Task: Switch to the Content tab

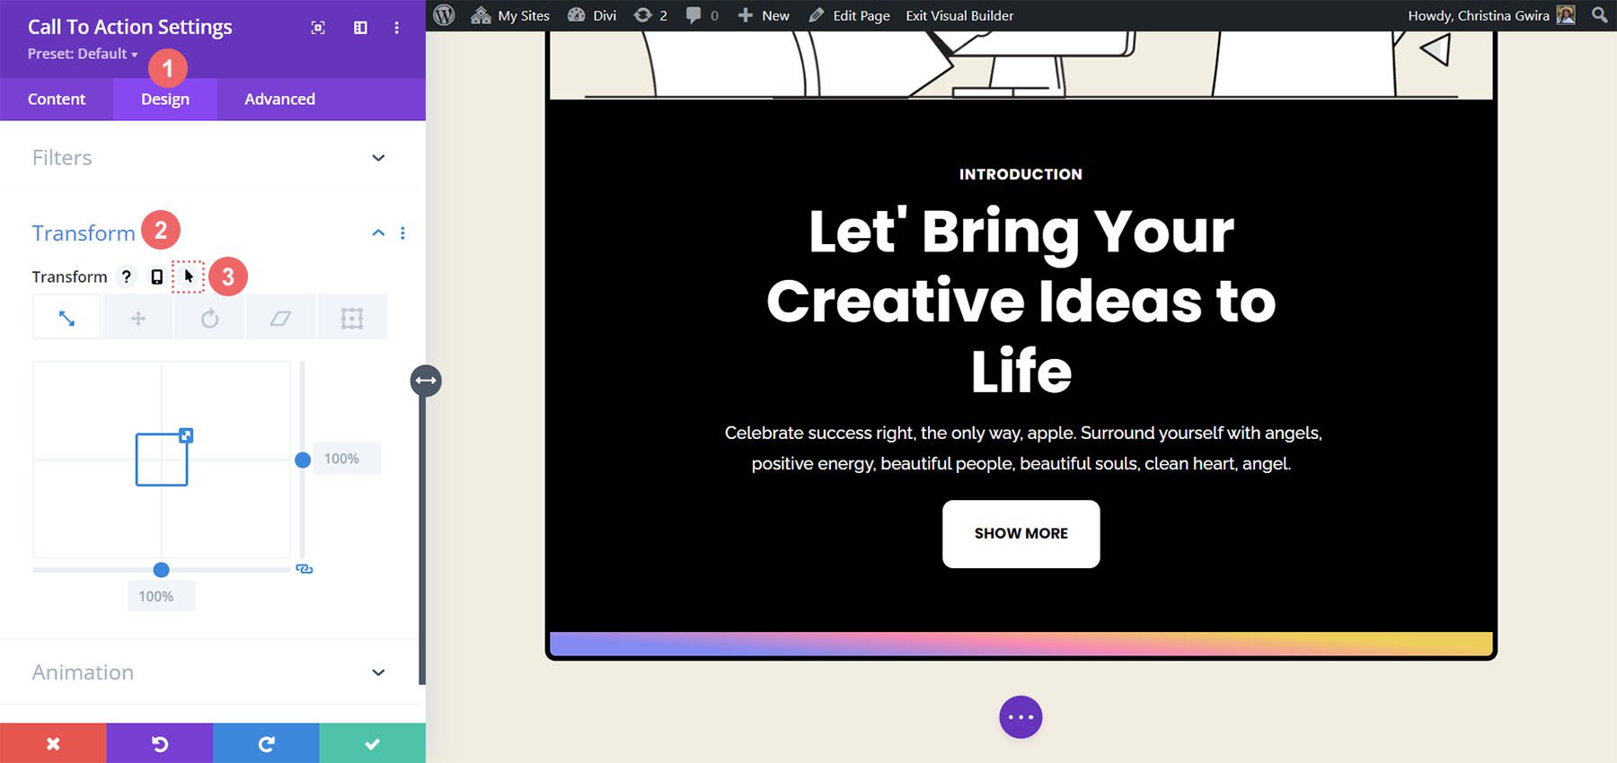Action: (57, 99)
